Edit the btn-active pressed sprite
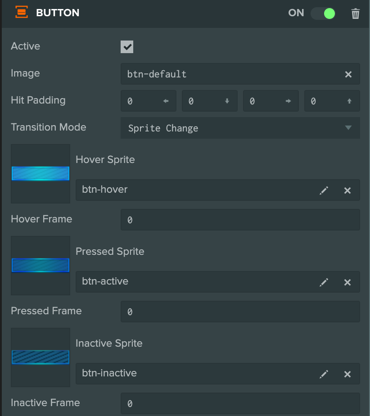The image size is (370, 416). coord(324,282)
